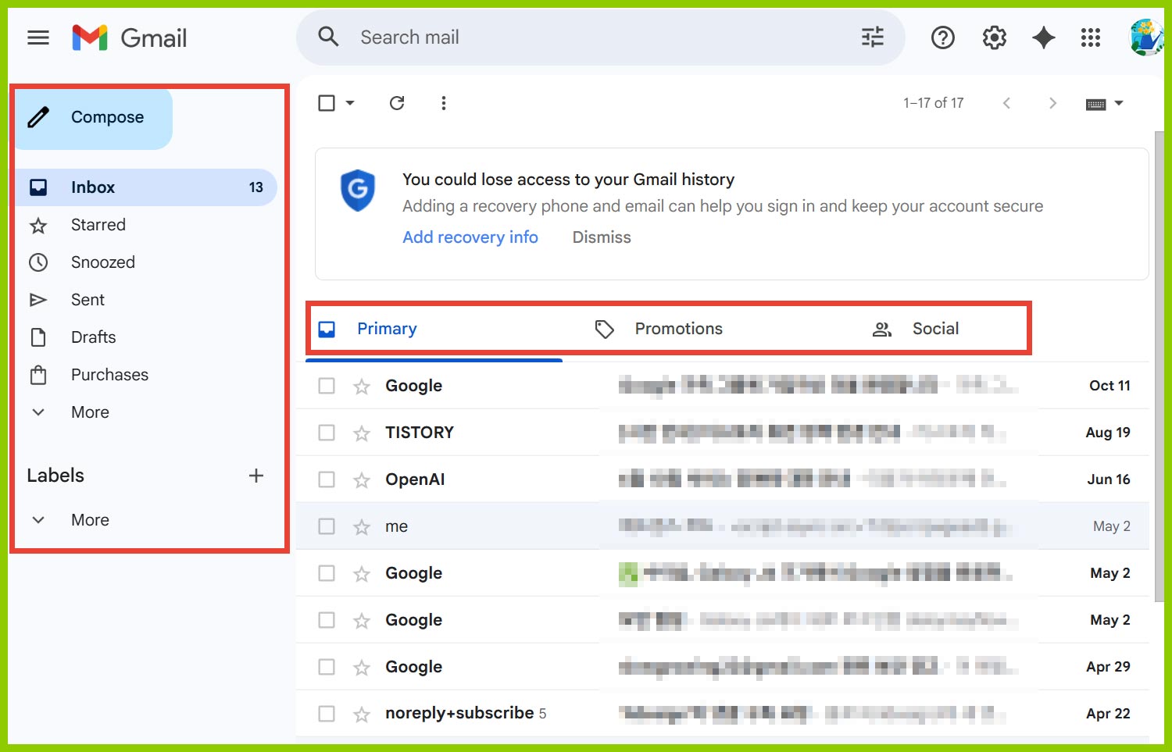Check the TISTORY email checkbox

(327, 433)
